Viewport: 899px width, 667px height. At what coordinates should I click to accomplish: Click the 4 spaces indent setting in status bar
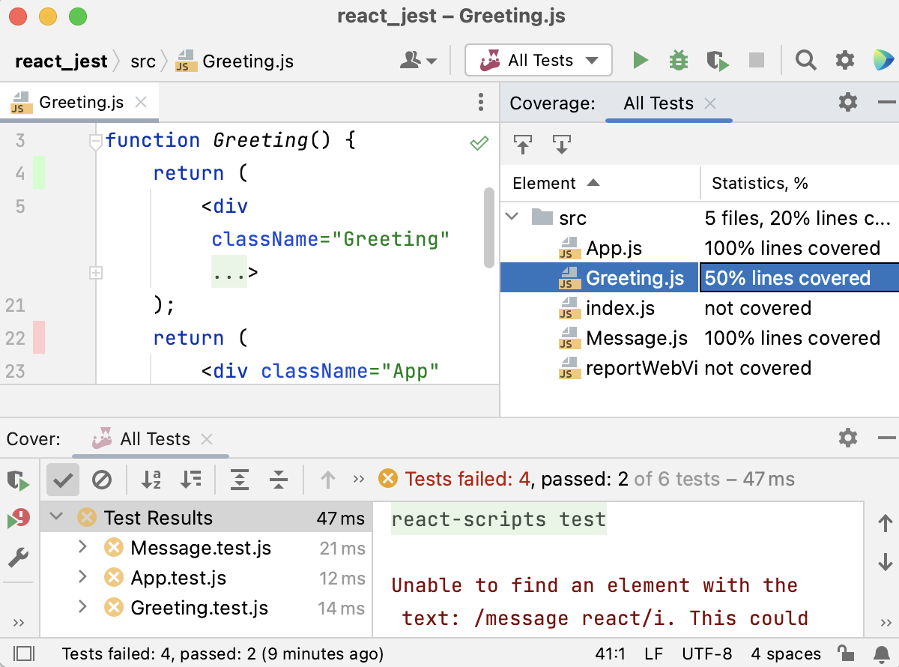(786, 654)
